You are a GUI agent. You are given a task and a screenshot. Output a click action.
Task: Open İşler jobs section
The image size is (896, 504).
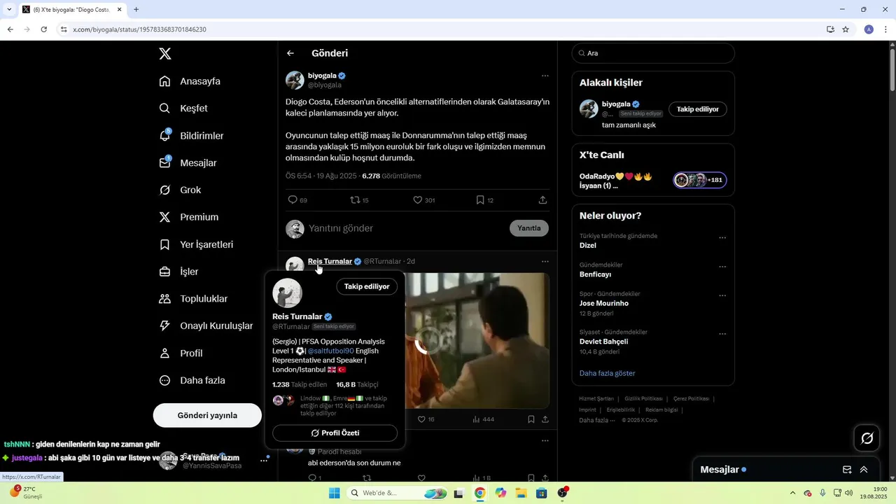pyautogui.click(x=178, y=272)
